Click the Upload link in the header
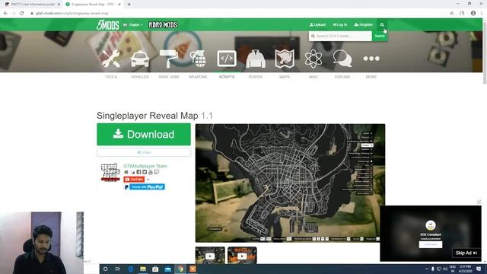The width and height of the screenshot is (487, 274). [317, 24]
